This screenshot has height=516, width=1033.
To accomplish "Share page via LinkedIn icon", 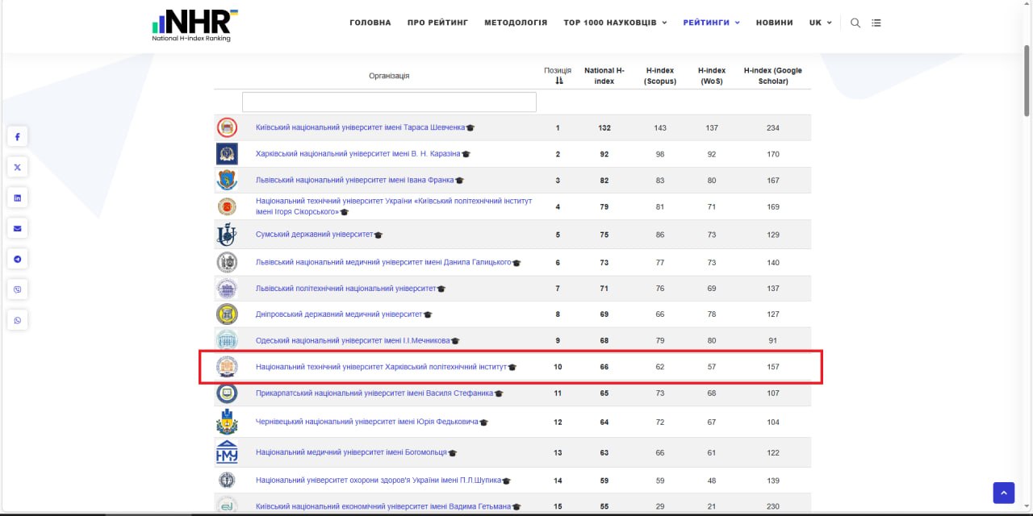I will (17, 198).
